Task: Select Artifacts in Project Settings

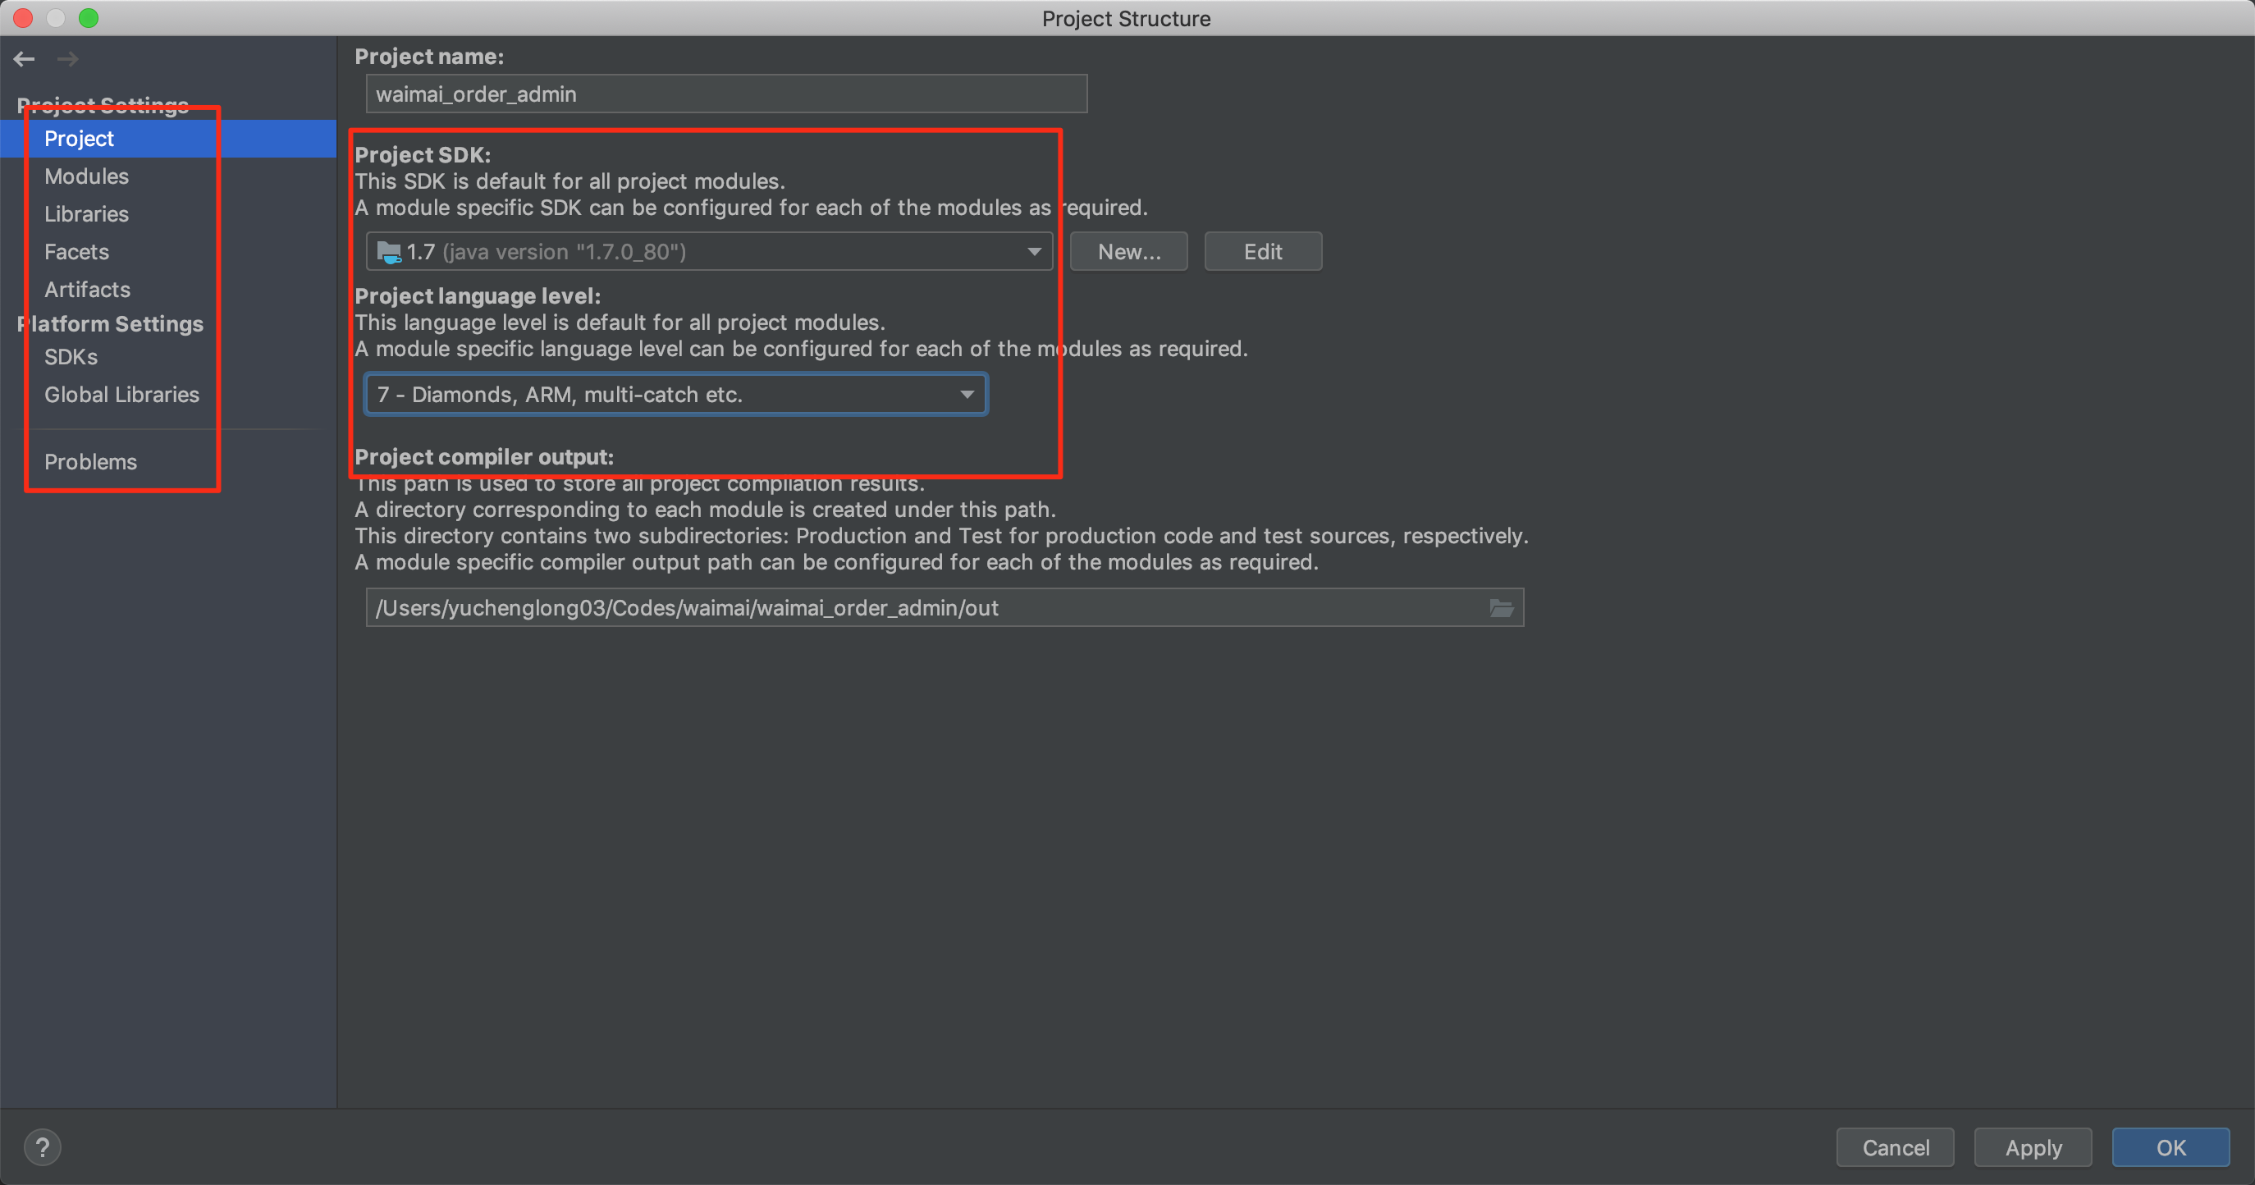Action: (x=88, y=289)
